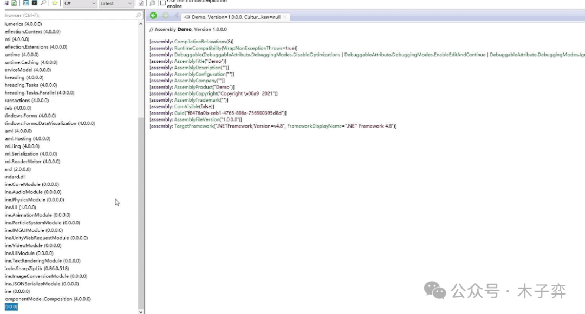Click the magnifier inside the browser search box
The image size is (585, 314).
139,15
